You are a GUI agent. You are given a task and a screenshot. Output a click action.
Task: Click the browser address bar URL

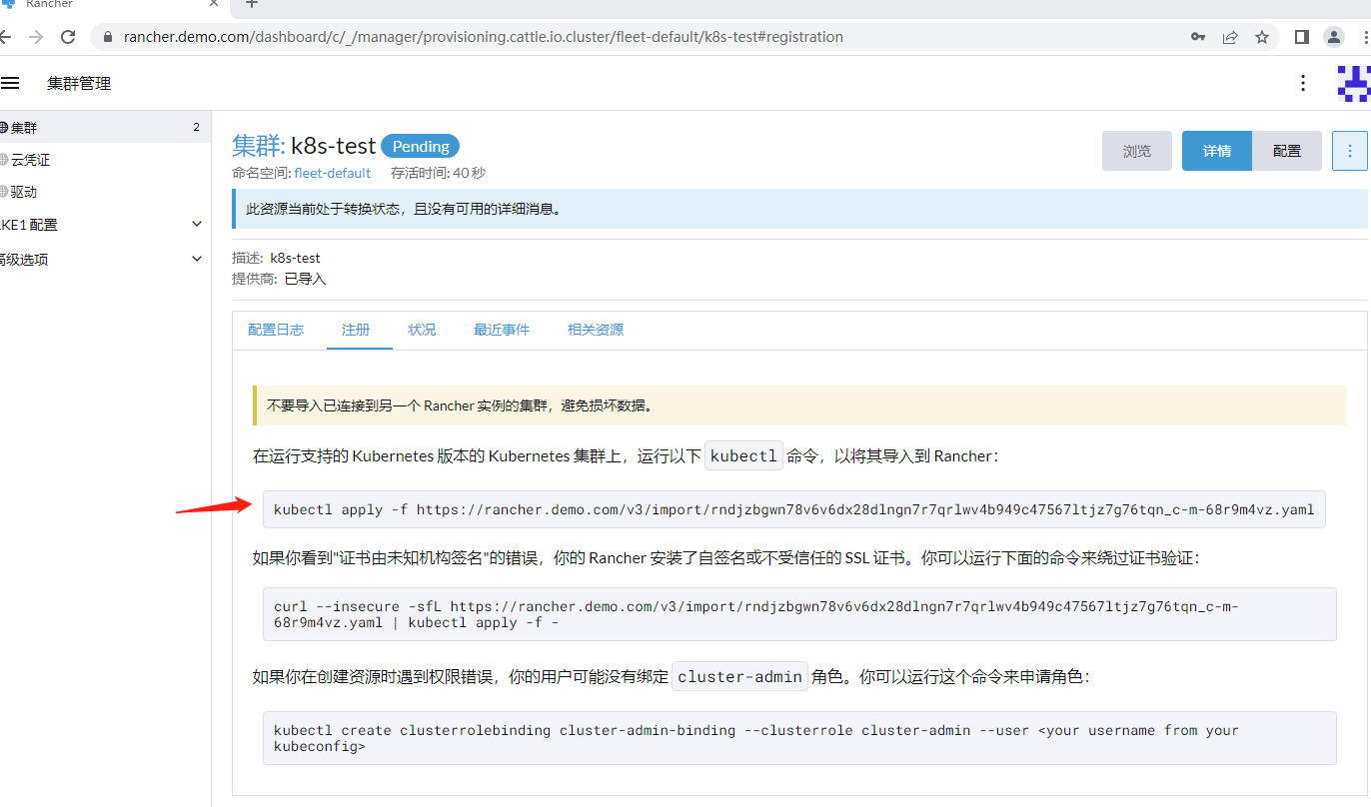tap(484, 37)
